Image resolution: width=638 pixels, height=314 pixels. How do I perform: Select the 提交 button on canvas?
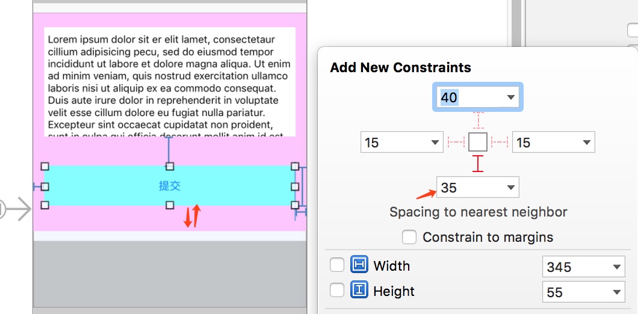pyautogui.click(x=170, y=186)
